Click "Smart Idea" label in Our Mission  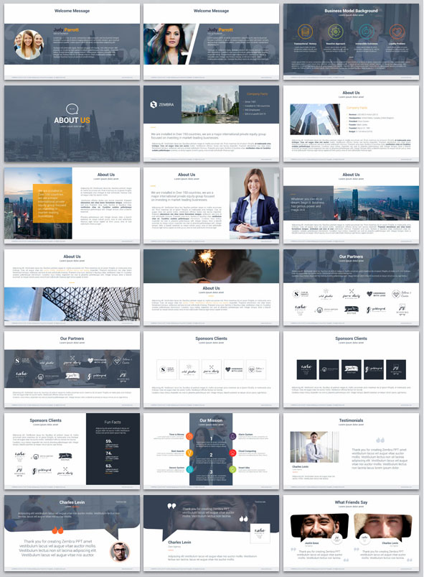click(244, 468)
